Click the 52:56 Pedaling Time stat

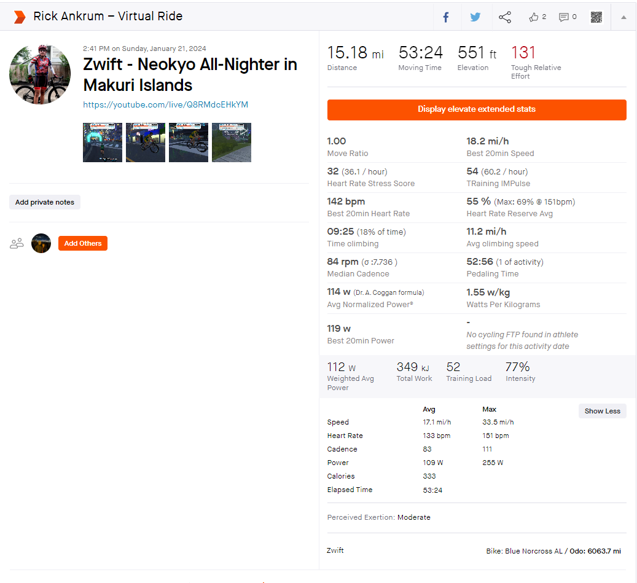[505, 268]
